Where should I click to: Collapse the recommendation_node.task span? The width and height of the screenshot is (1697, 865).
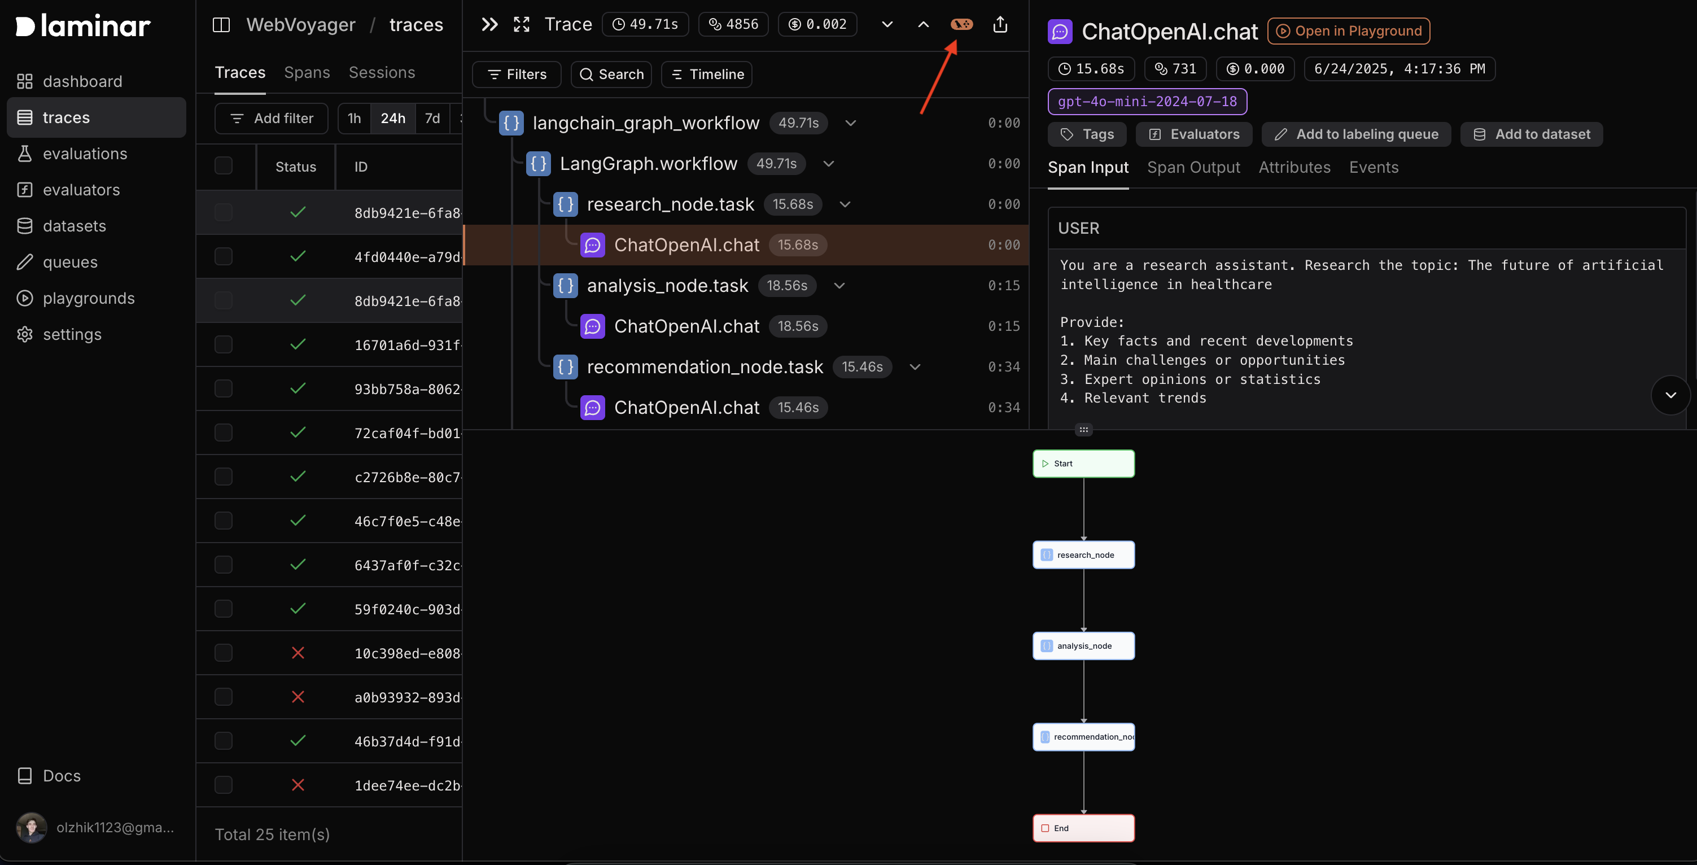pos(915,367)
